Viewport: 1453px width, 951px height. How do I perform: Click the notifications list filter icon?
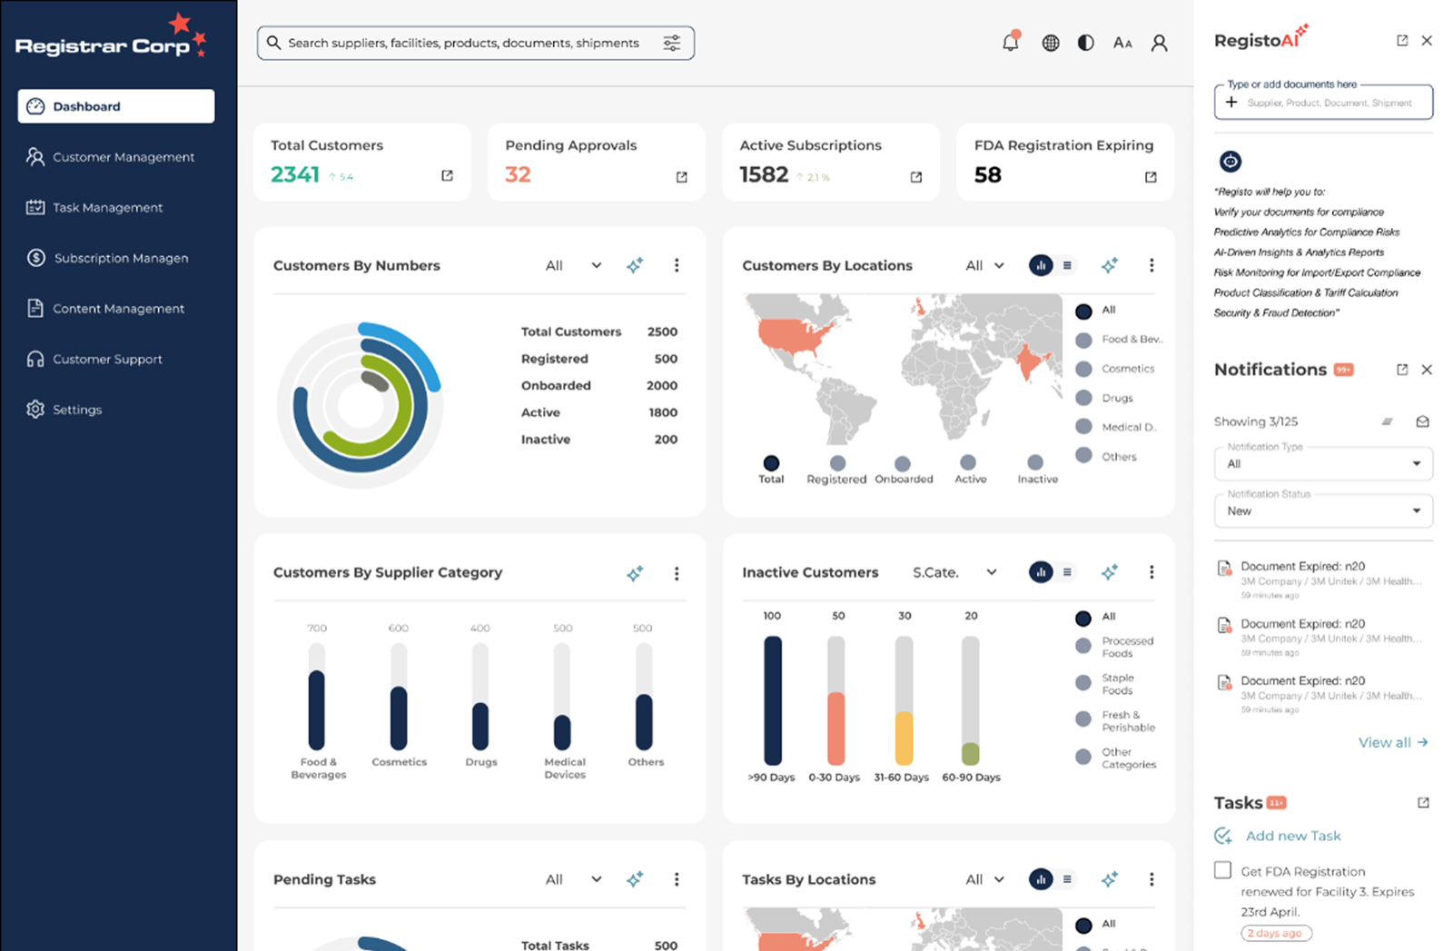[1387, 421]
